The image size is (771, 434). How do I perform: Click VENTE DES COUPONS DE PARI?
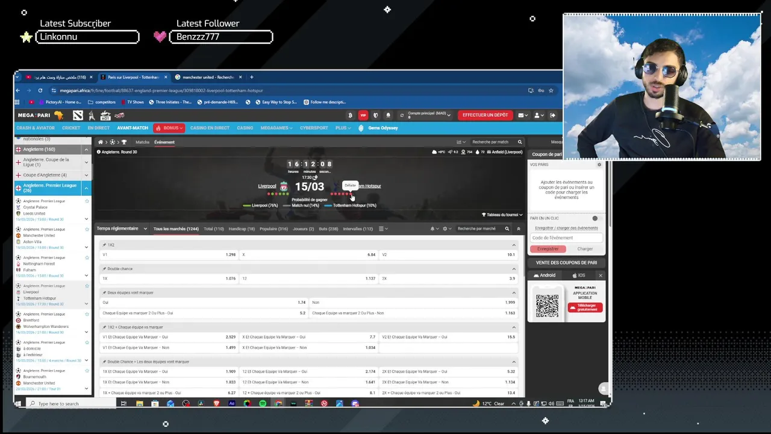566,263
